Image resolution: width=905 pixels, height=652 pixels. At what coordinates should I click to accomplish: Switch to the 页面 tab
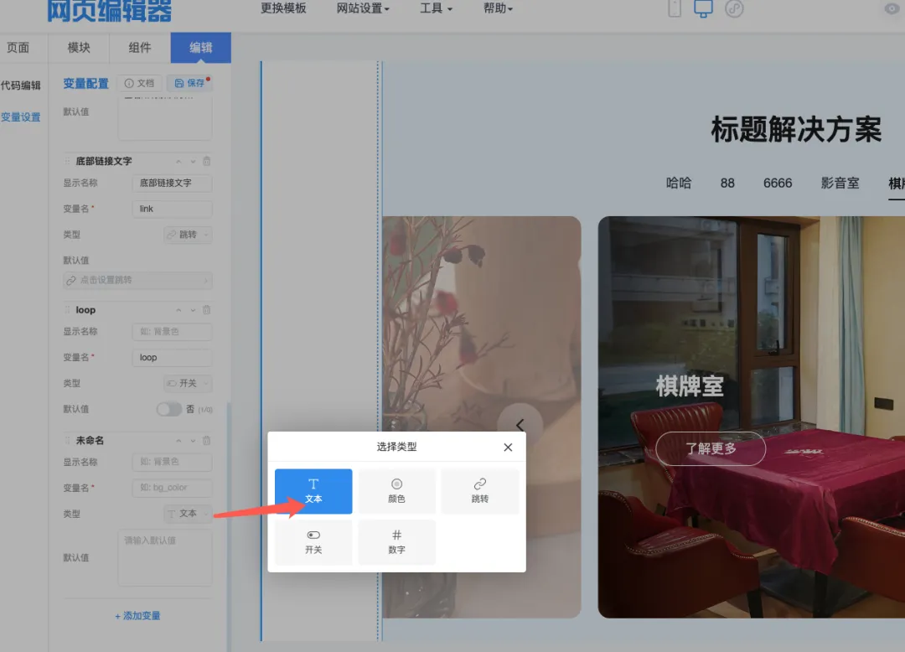[x=18, y=48]
